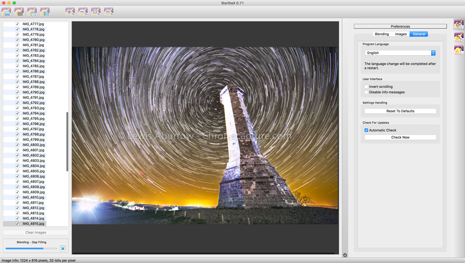Select IMG_4784.jpg in the list
Screen dimensions: 465x263
tap(33, 61)
